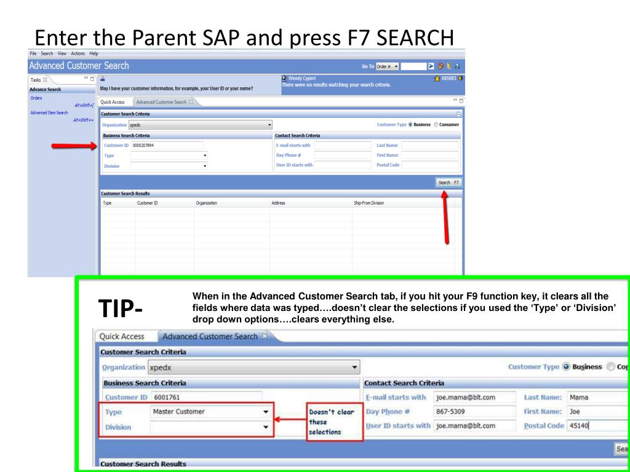Maximize the editor area in top screenshot
Viewport: 630px width, 472px height.
461,100
